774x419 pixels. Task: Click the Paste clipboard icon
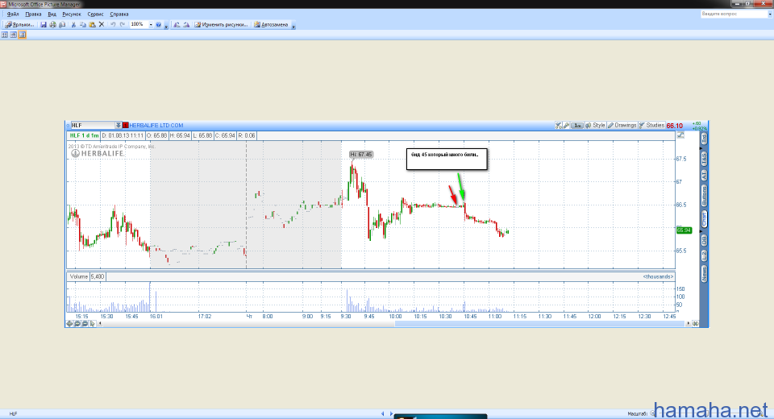click(x=92, y=25)
